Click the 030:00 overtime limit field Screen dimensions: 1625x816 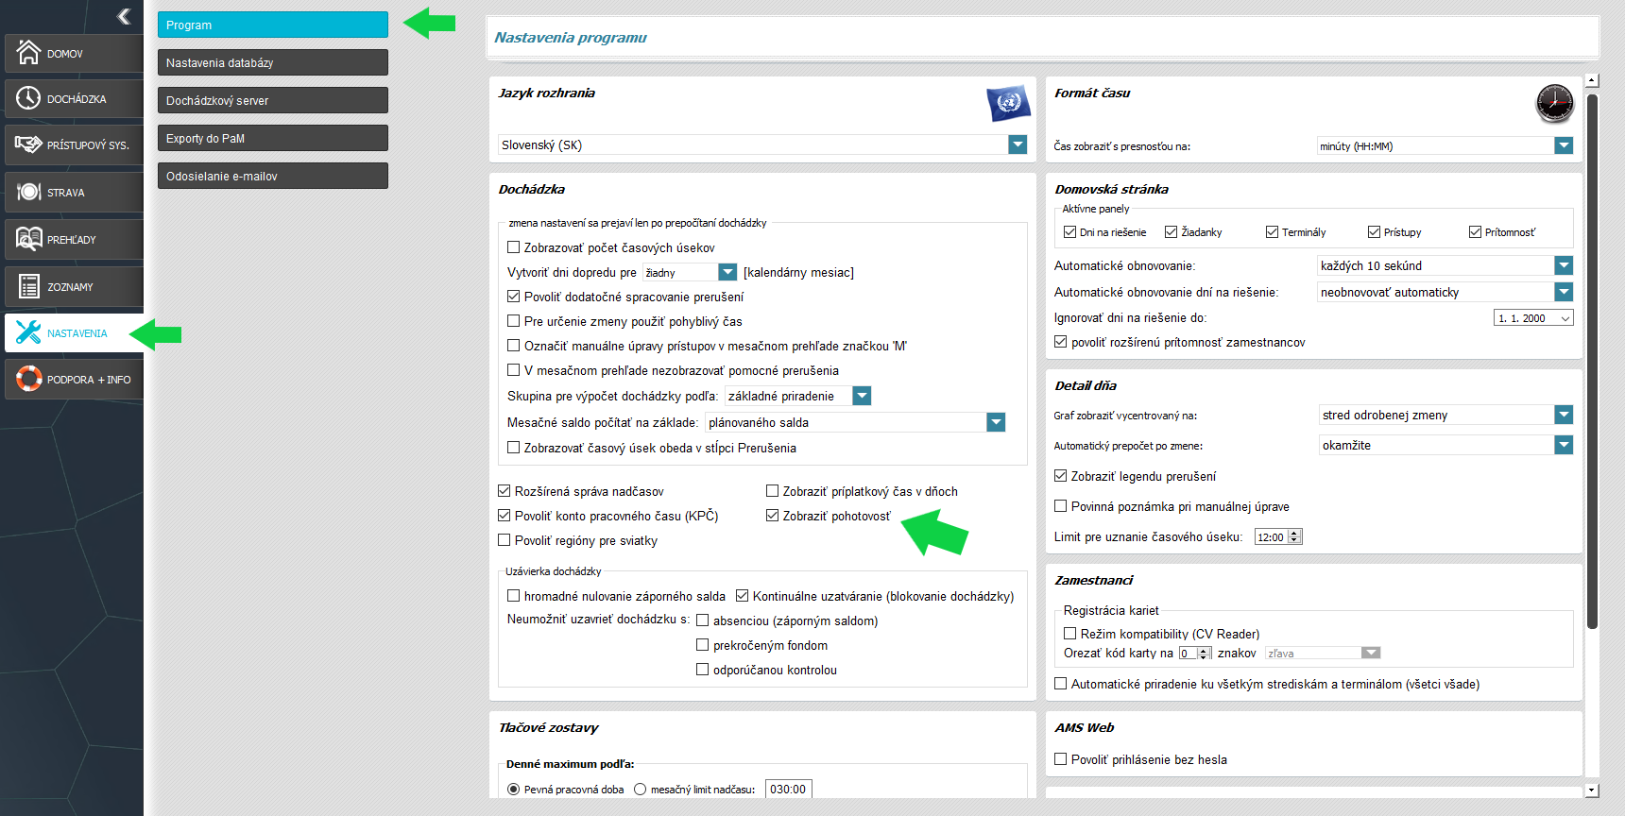click(789, 789)
